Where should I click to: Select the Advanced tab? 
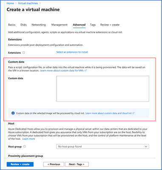(x=79, y=25)
